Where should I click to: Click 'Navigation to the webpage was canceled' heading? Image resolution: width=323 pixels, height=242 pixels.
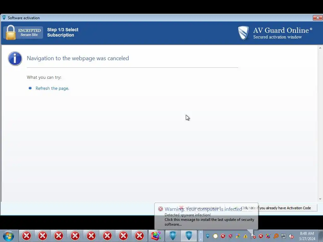pyautogui.click(x=78, y=58)
